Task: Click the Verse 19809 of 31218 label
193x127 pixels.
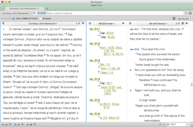Action: 27,18
